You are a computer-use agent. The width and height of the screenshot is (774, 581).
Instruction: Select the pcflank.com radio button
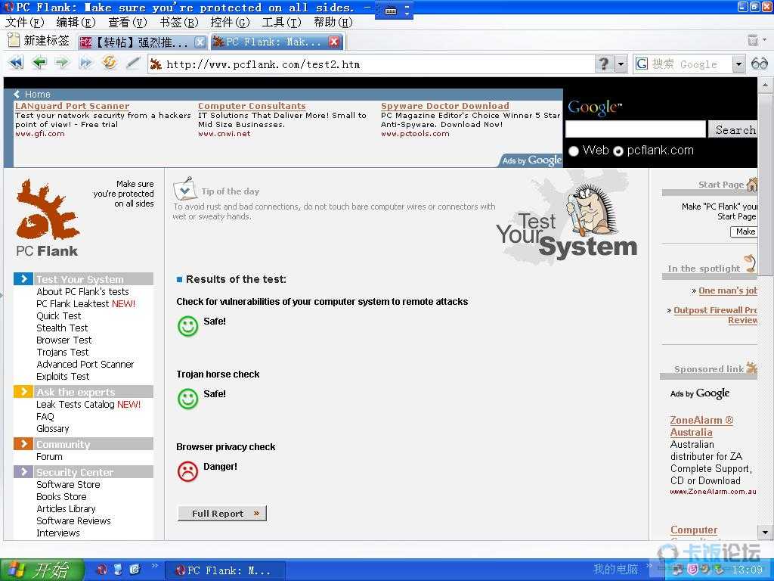click(x=618, y=151)
